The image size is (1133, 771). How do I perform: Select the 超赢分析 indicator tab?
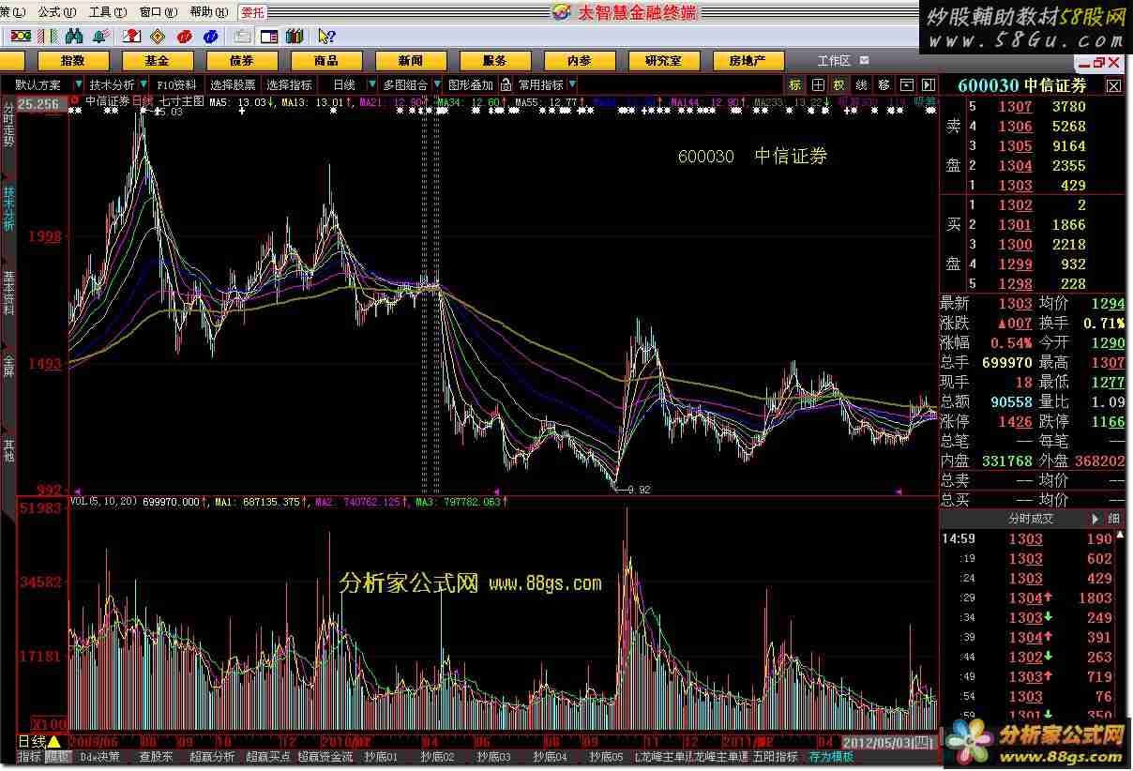tap(213, 757)
